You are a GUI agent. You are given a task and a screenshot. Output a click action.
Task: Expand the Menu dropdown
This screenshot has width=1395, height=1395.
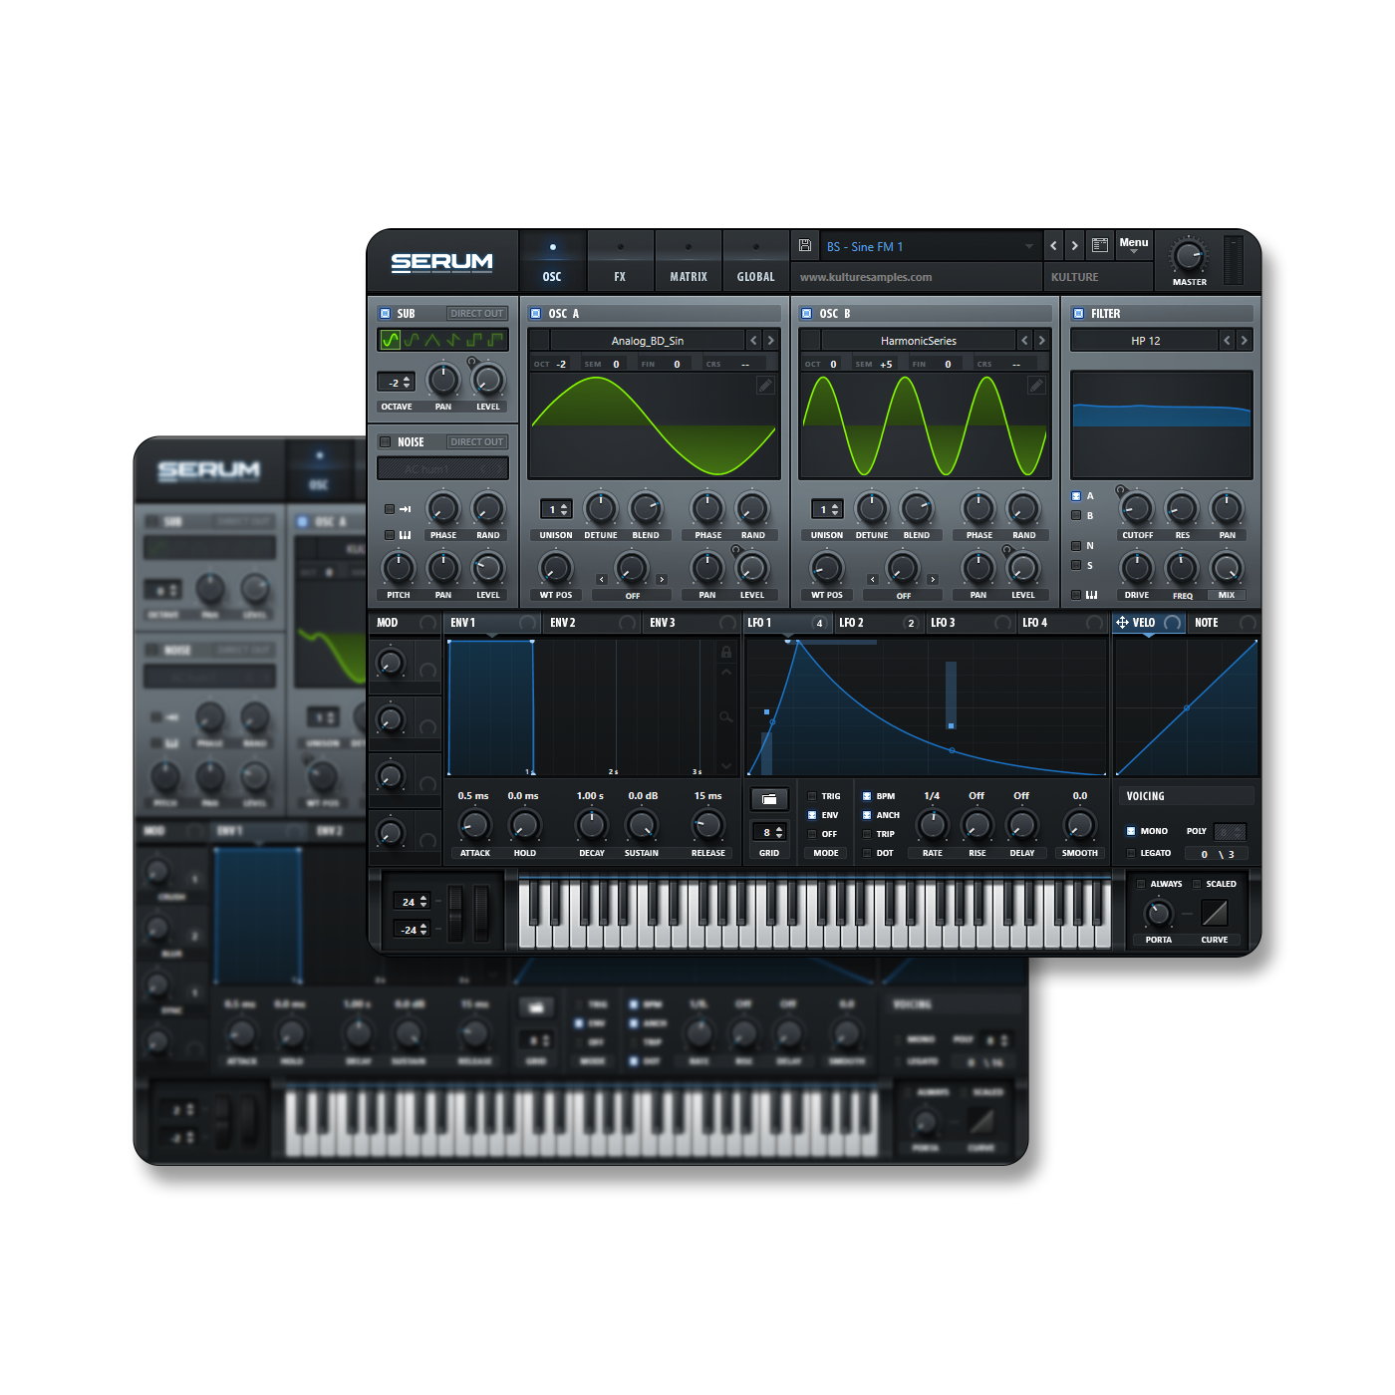(x=1133, y=245)
